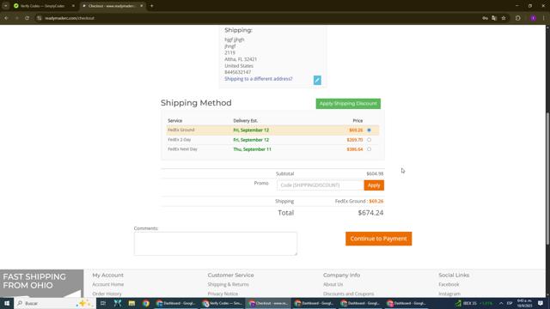
Task: Switch to the Verify Codes tab
Action: 42,6
